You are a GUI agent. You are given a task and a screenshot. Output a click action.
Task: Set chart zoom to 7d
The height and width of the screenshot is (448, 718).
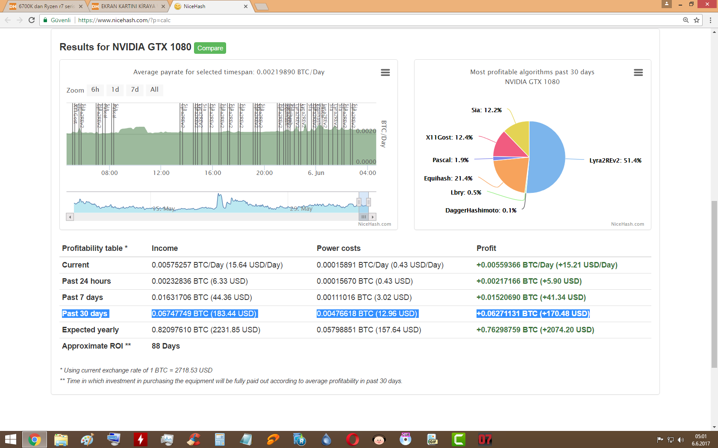click(x=135, y=90)
